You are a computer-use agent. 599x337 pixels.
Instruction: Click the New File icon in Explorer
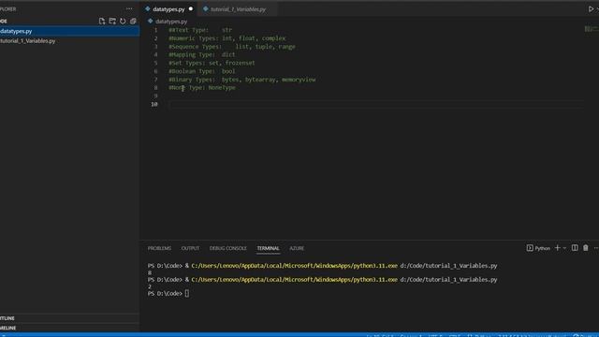[x=102, y=21]
